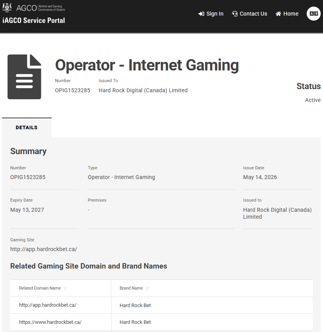
Task: Click Hard Rock Bet in the app.hardrockbet.ca row
Action: (135, 305)
